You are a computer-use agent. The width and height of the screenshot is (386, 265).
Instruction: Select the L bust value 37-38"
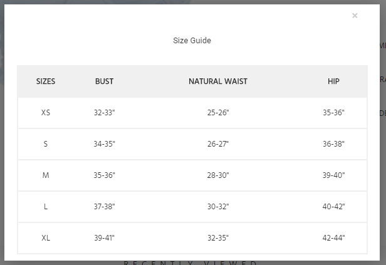tap(104, 207)
